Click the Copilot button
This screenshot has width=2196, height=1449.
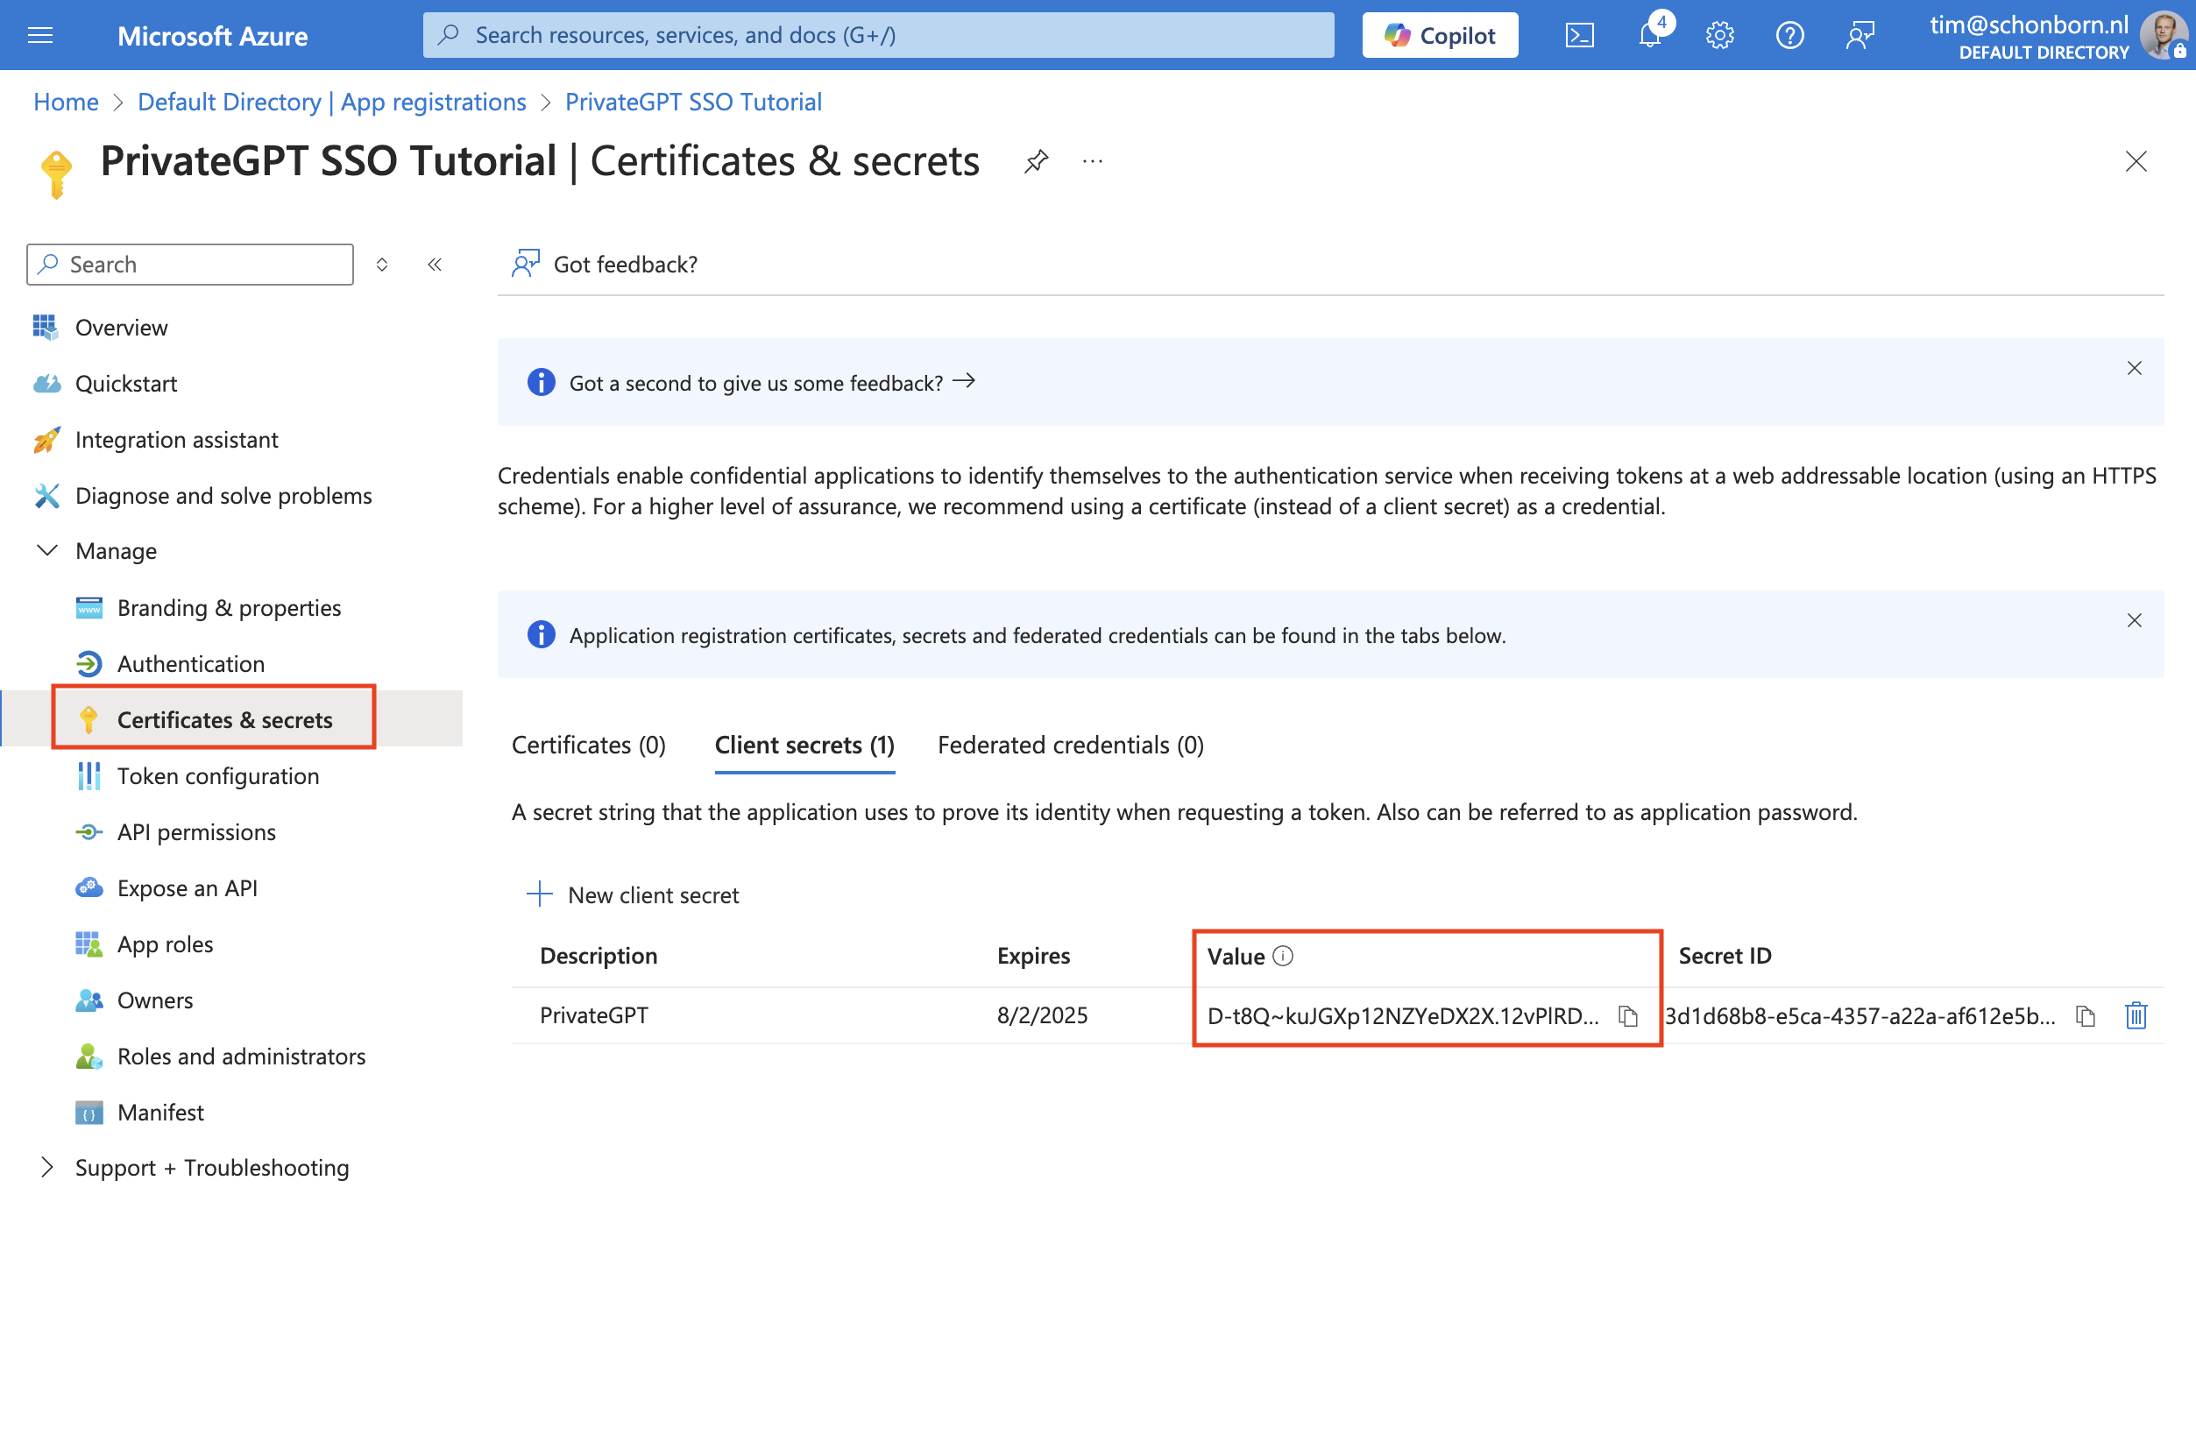(1439, 35)
